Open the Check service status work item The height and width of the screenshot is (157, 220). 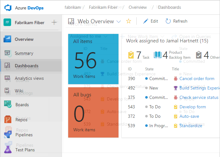point(199,97)
